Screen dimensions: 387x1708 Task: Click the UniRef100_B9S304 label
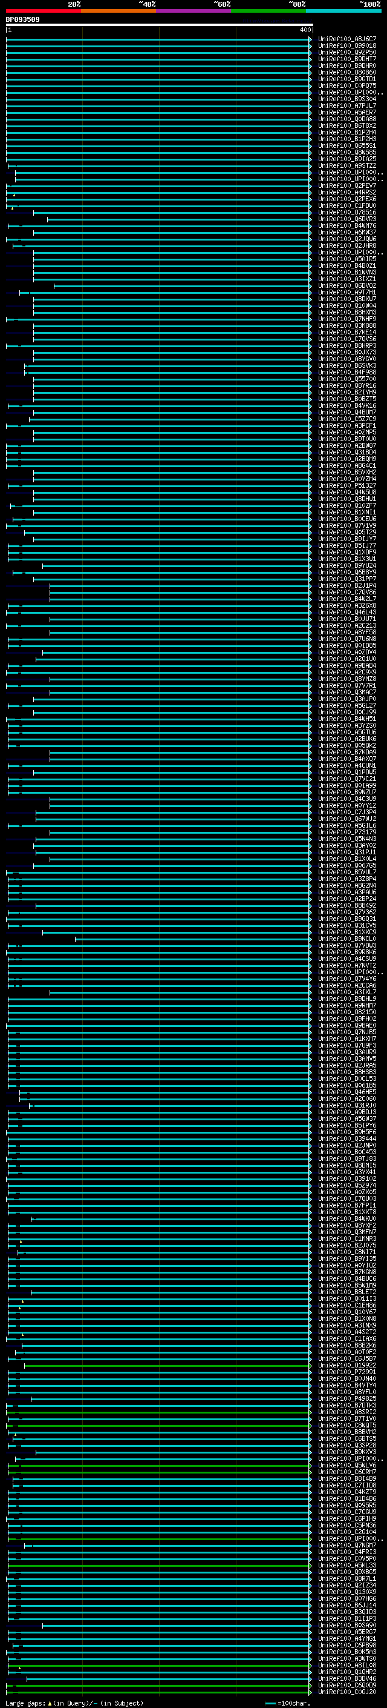click(x=347, y=99)
